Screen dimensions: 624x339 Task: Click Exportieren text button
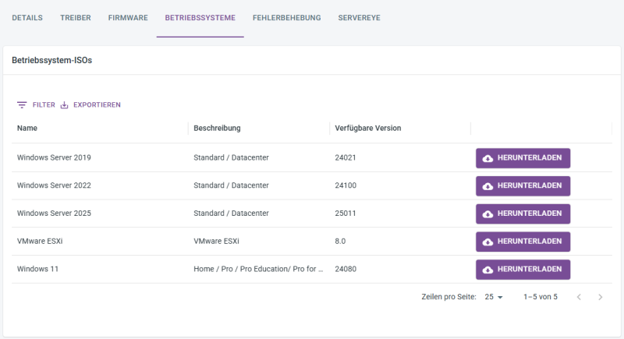coord(97,105)
